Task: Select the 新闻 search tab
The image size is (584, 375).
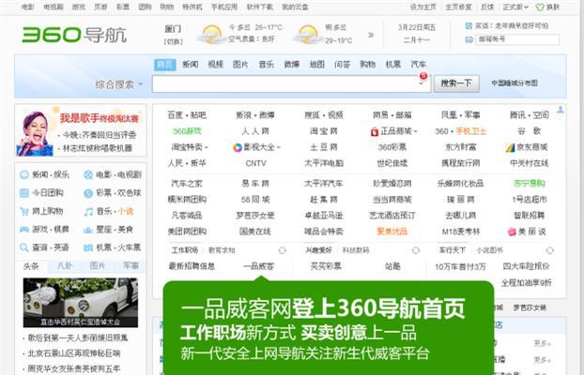Action: 191,65
